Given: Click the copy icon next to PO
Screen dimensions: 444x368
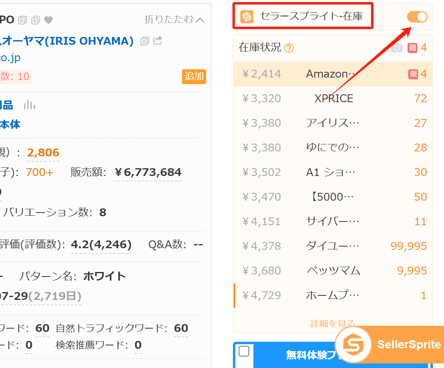Looking at the screenshot, I should point(23,20).
